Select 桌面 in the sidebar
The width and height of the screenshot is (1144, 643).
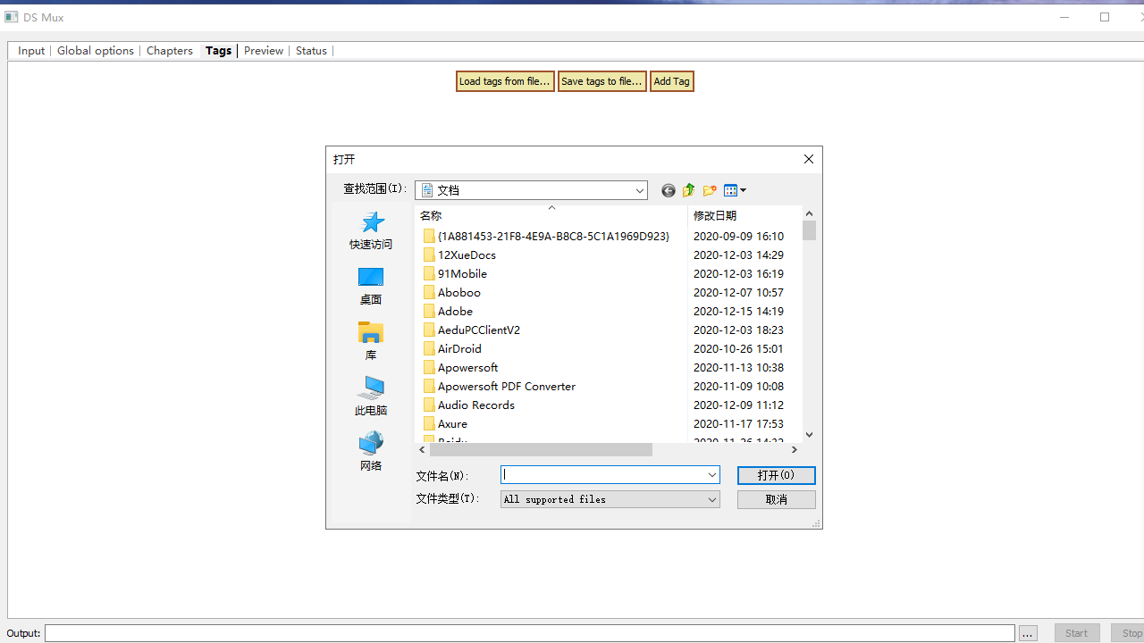(x=370, y=286)
